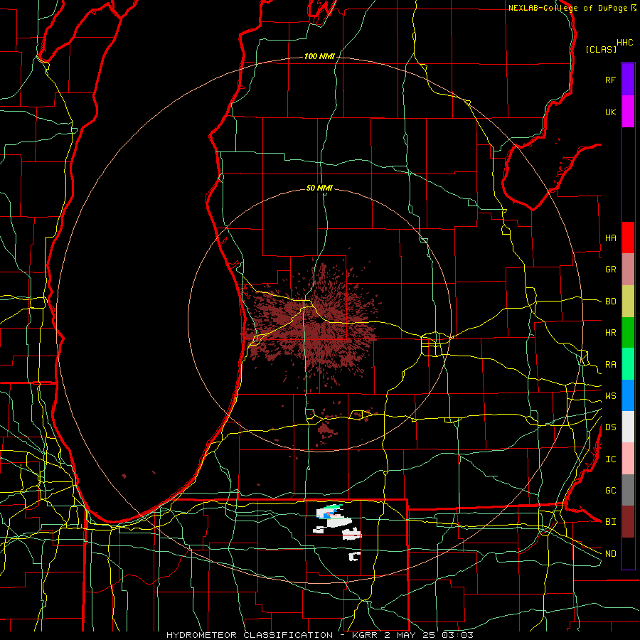Image resolution: width=640 pixels, height=640 pixels.
Task: Click the 50 NMI range ring label
Action: point(319,188)
